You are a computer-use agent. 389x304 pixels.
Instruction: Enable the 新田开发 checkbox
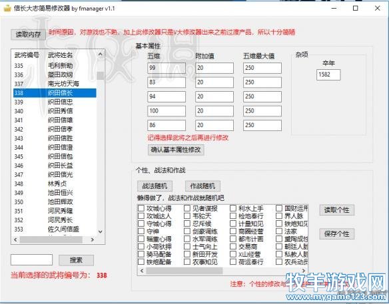(187, 254)
